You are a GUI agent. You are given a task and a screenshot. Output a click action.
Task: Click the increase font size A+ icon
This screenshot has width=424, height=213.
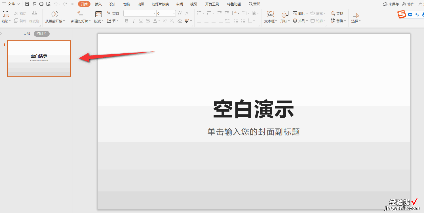coord(180,13)
